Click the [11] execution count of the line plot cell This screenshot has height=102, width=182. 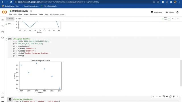(10, 24)
